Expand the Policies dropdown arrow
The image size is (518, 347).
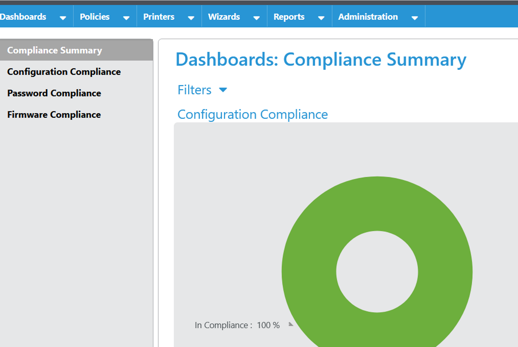point(126,18)
